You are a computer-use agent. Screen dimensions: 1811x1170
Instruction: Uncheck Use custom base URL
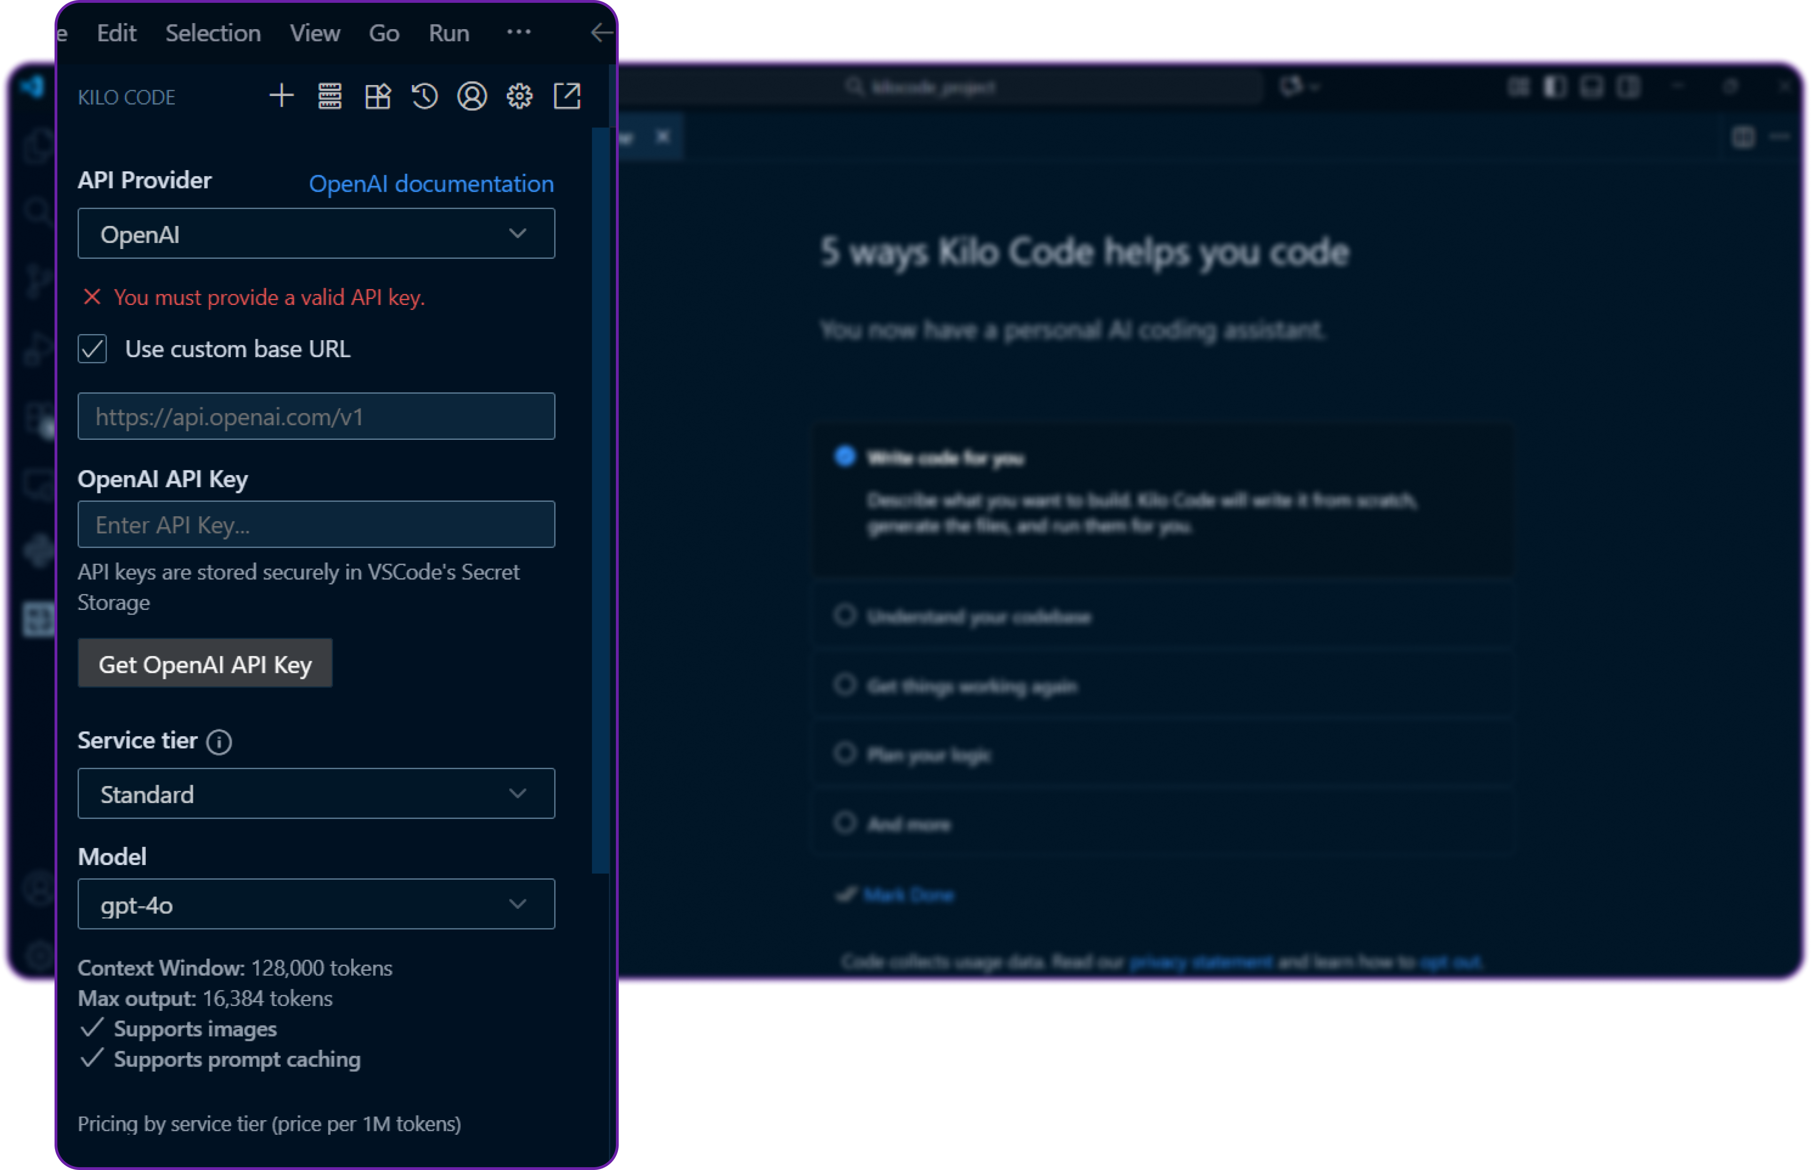pyautogui.click(x=92, y=349)
